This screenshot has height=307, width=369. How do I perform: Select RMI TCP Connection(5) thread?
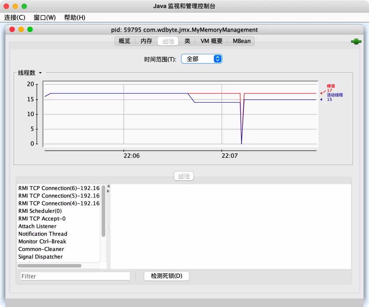coord(59,196)
